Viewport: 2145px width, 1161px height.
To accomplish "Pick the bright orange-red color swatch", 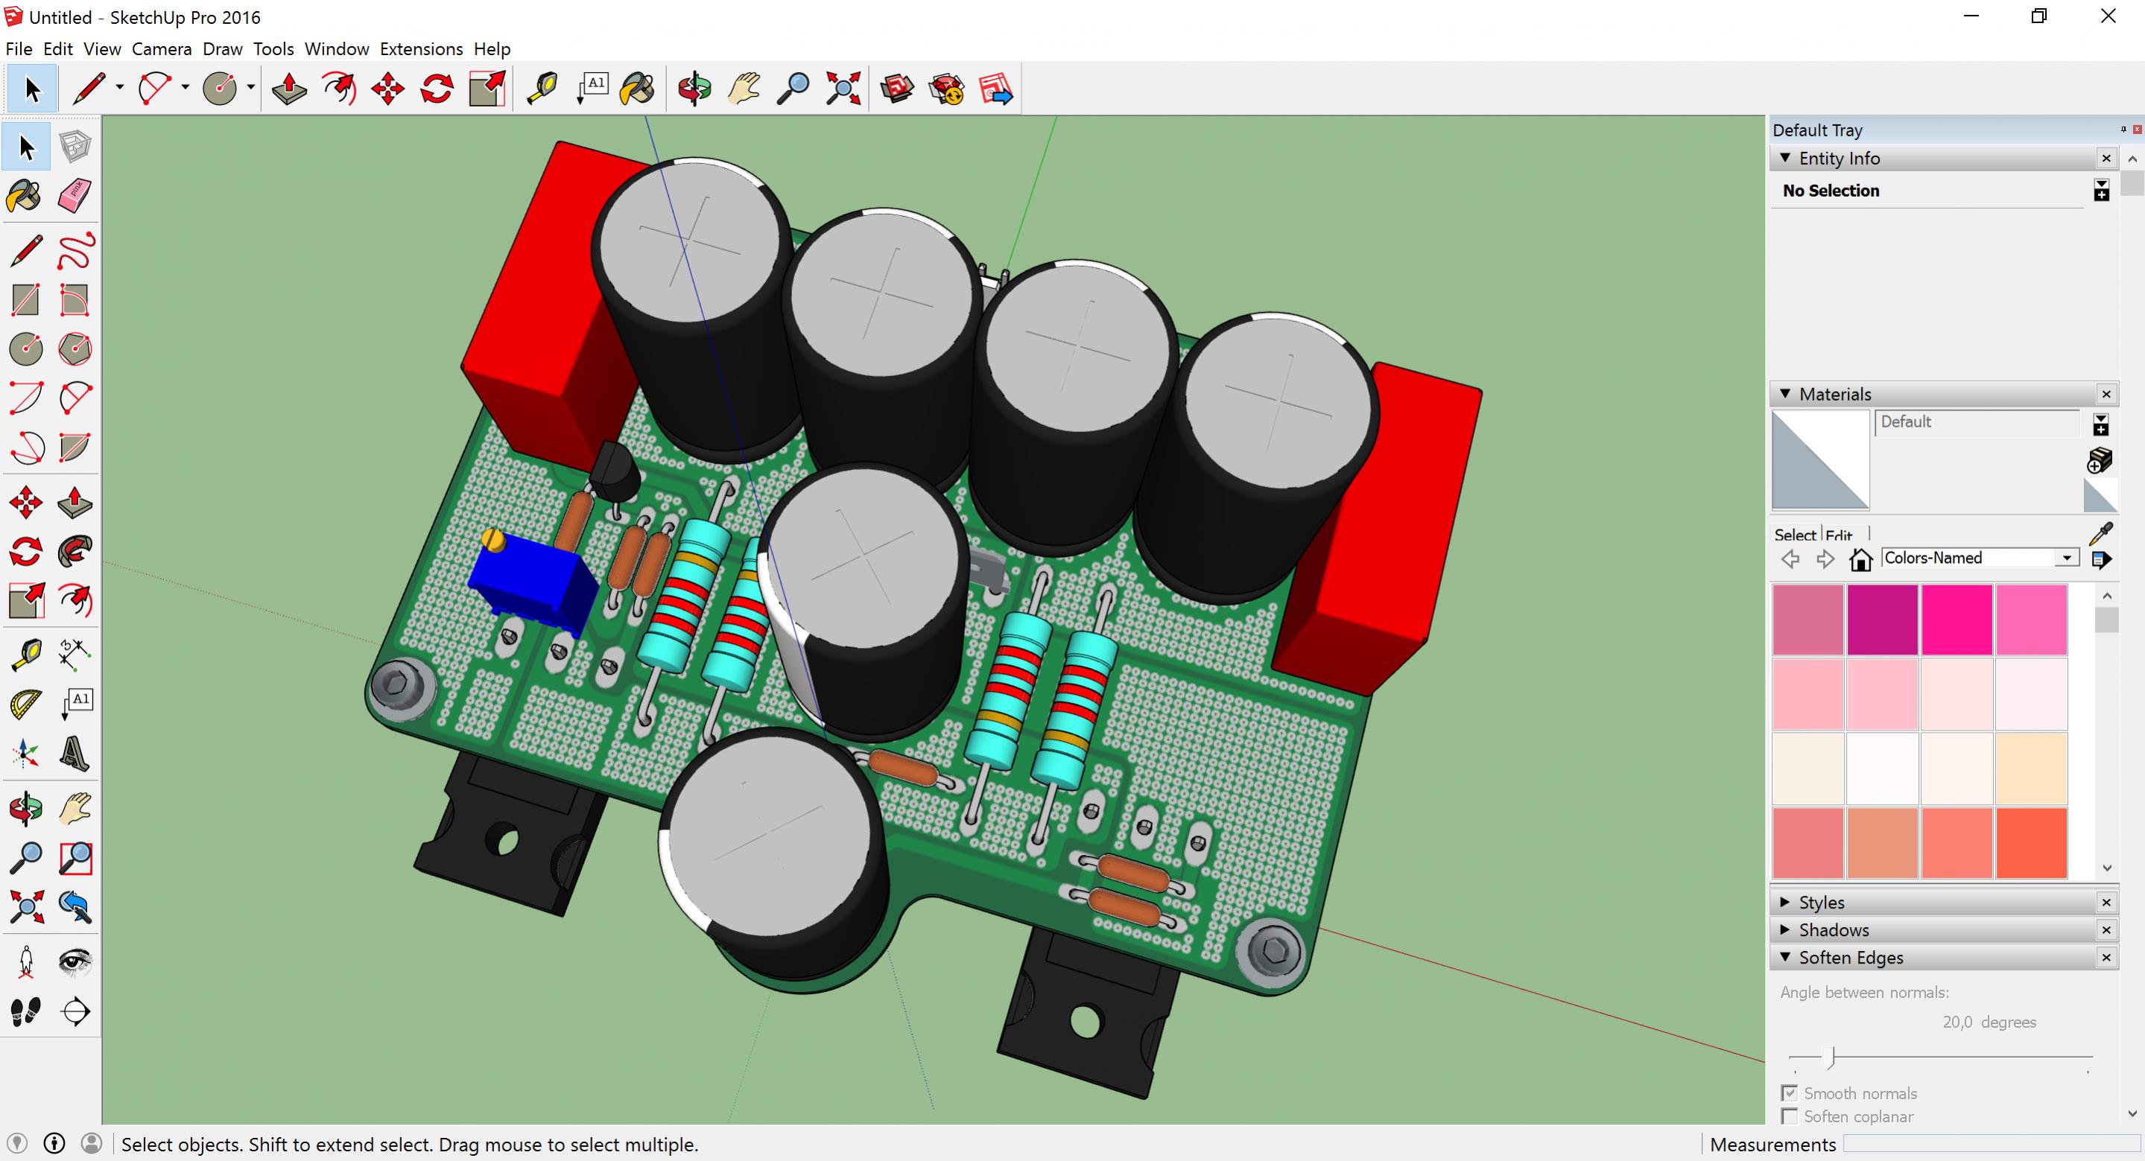I will [x=2031, y=842].
